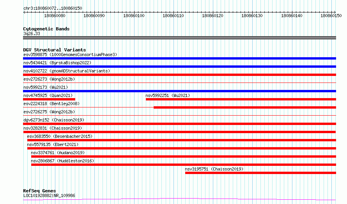The image size is (347, 204).
Task: Click ruler position 180860120
Action: [212, 16]
